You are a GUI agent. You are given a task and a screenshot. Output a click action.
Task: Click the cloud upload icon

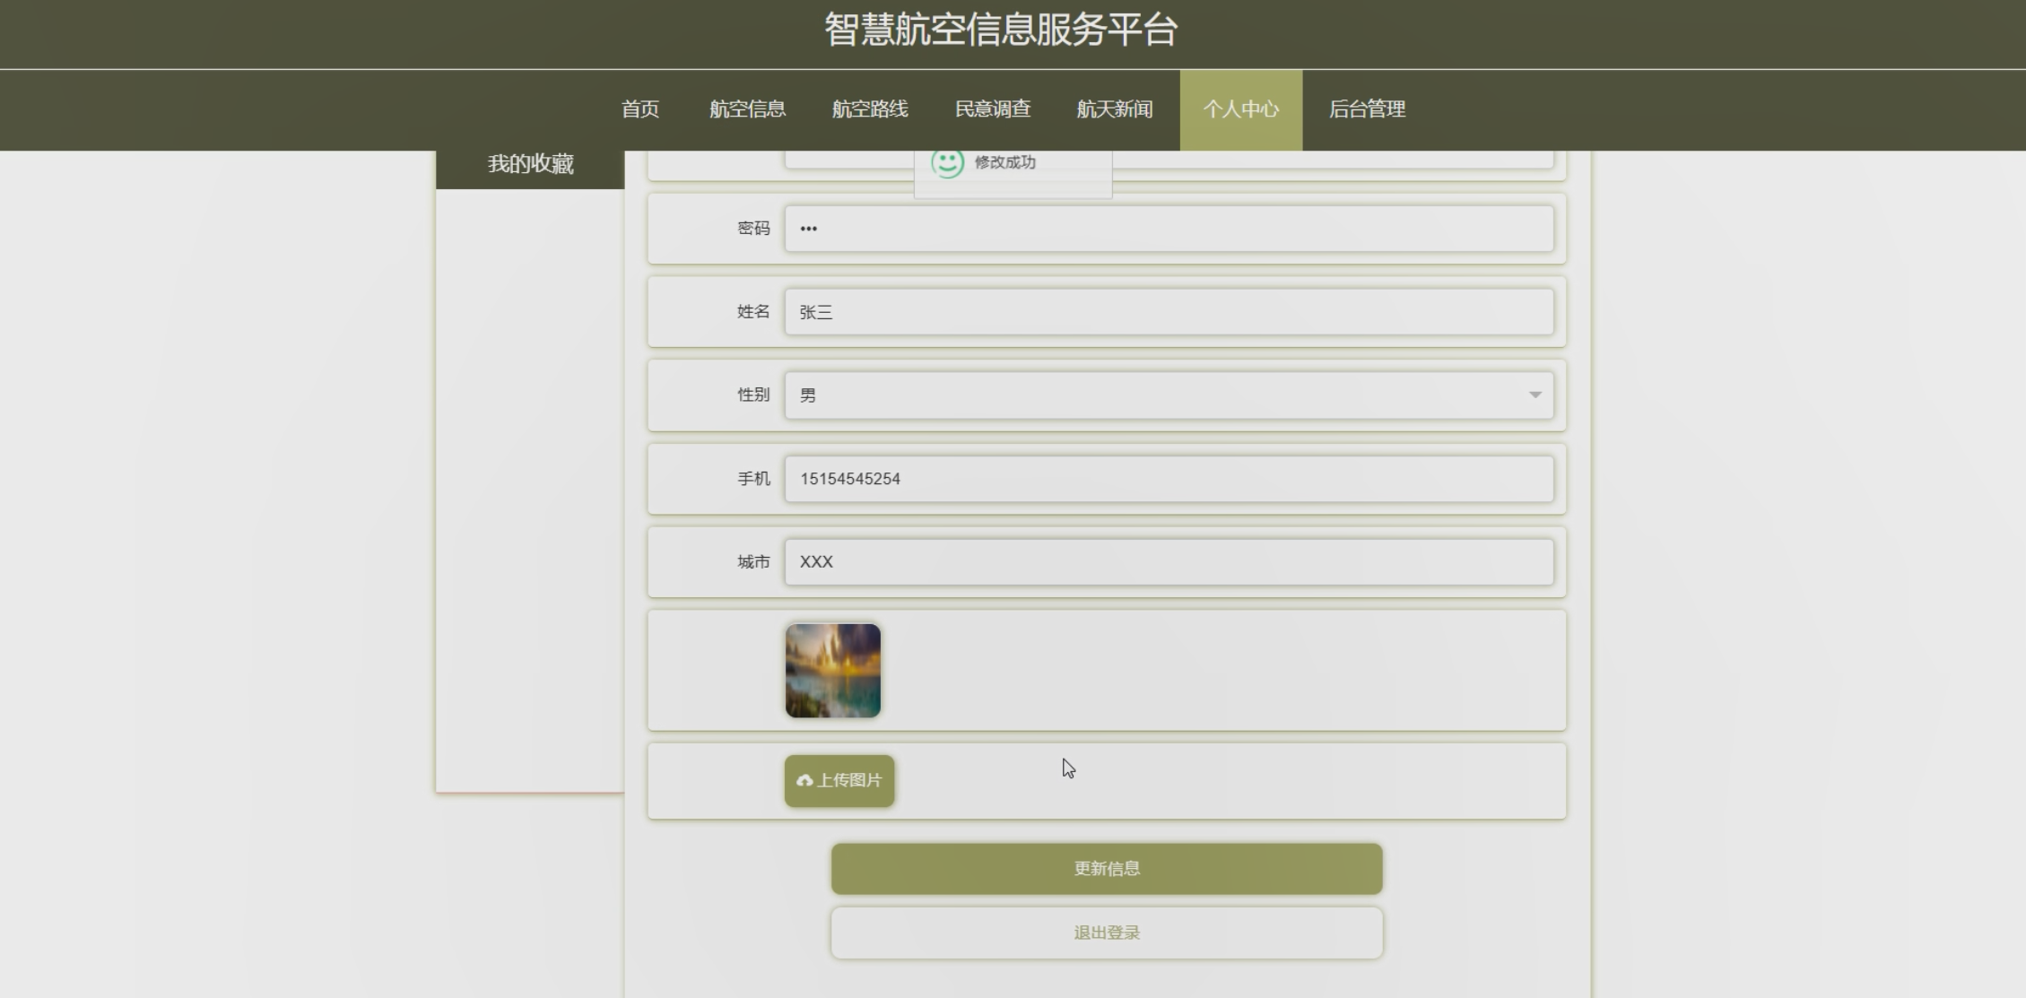[804, 781]
